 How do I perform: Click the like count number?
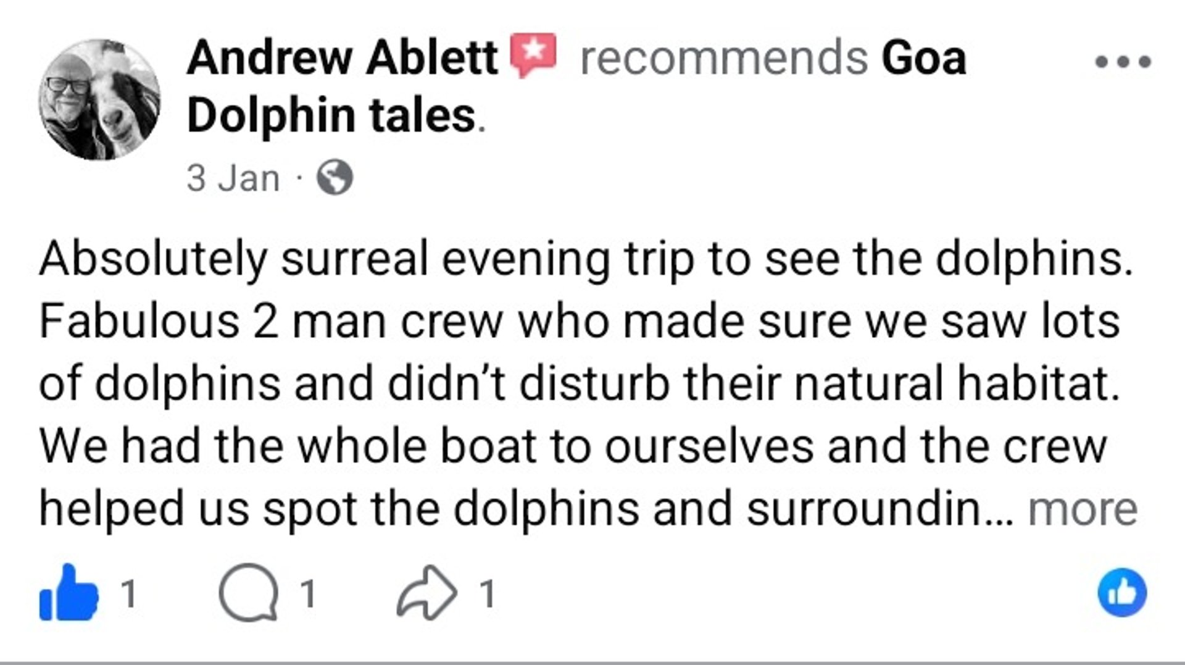click(128, 593)
